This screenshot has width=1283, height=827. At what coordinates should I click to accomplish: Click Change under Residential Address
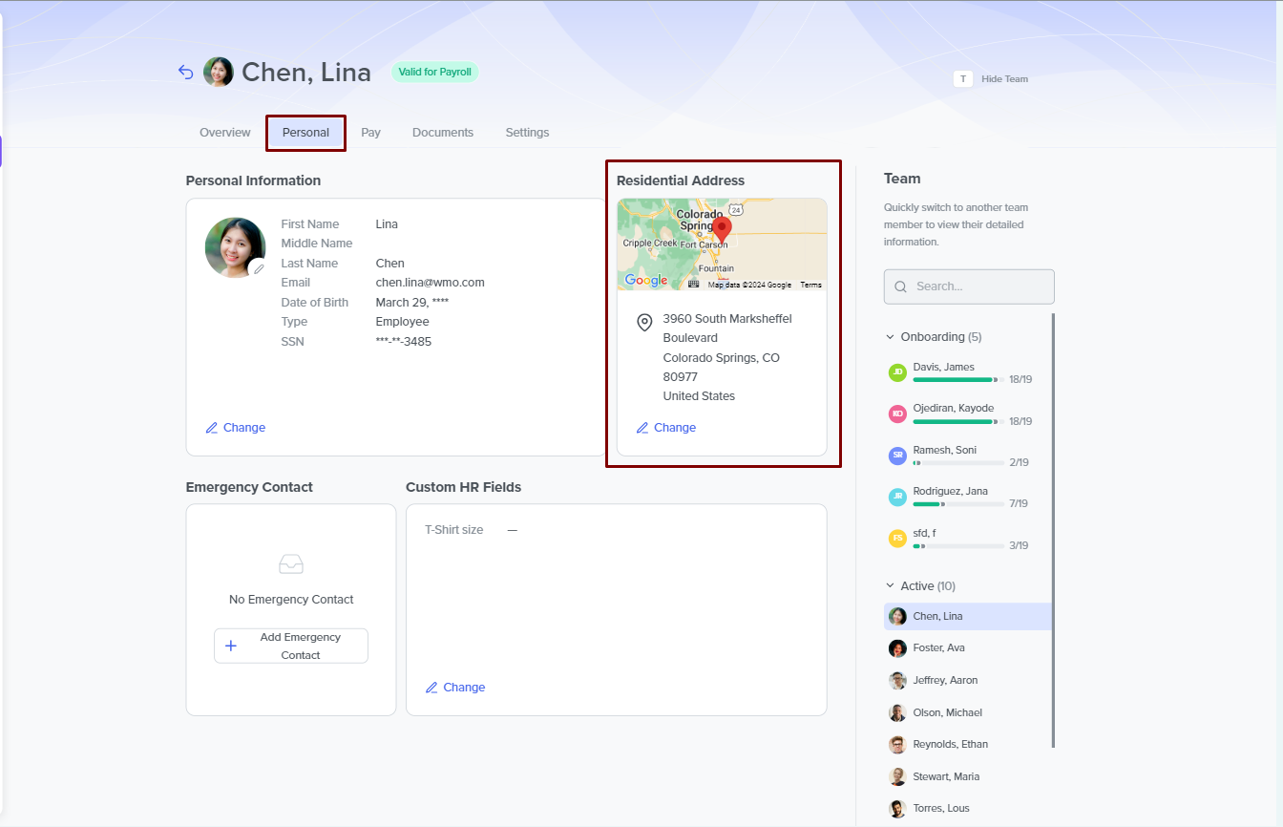[x=666, y=428]
